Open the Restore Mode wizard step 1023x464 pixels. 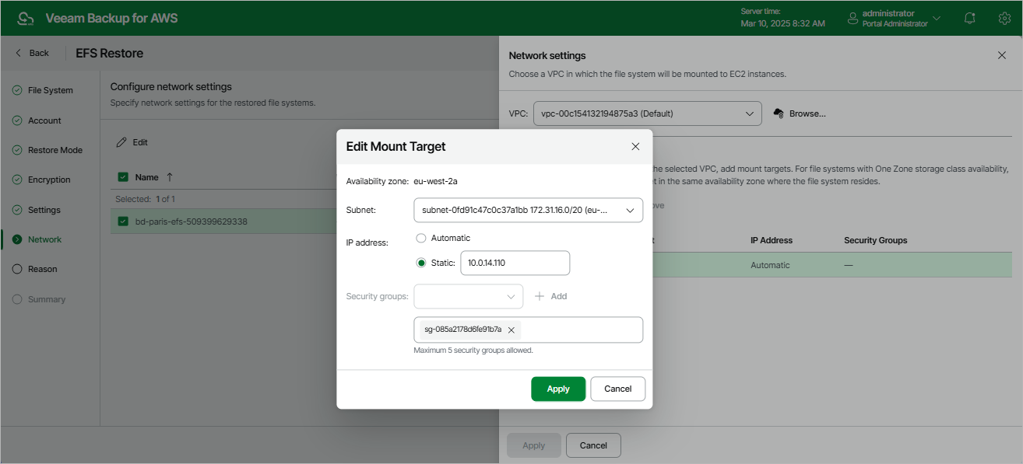[x=54, y=150]
